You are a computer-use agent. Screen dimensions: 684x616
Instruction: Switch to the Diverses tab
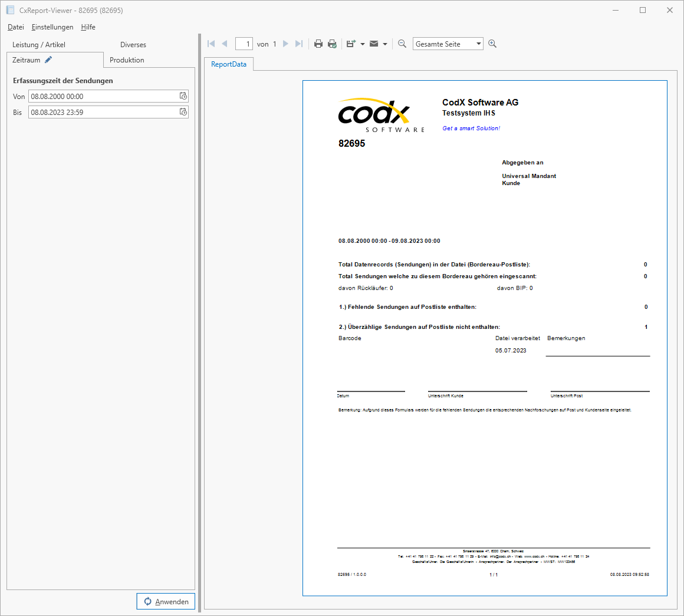coord(133,44)
